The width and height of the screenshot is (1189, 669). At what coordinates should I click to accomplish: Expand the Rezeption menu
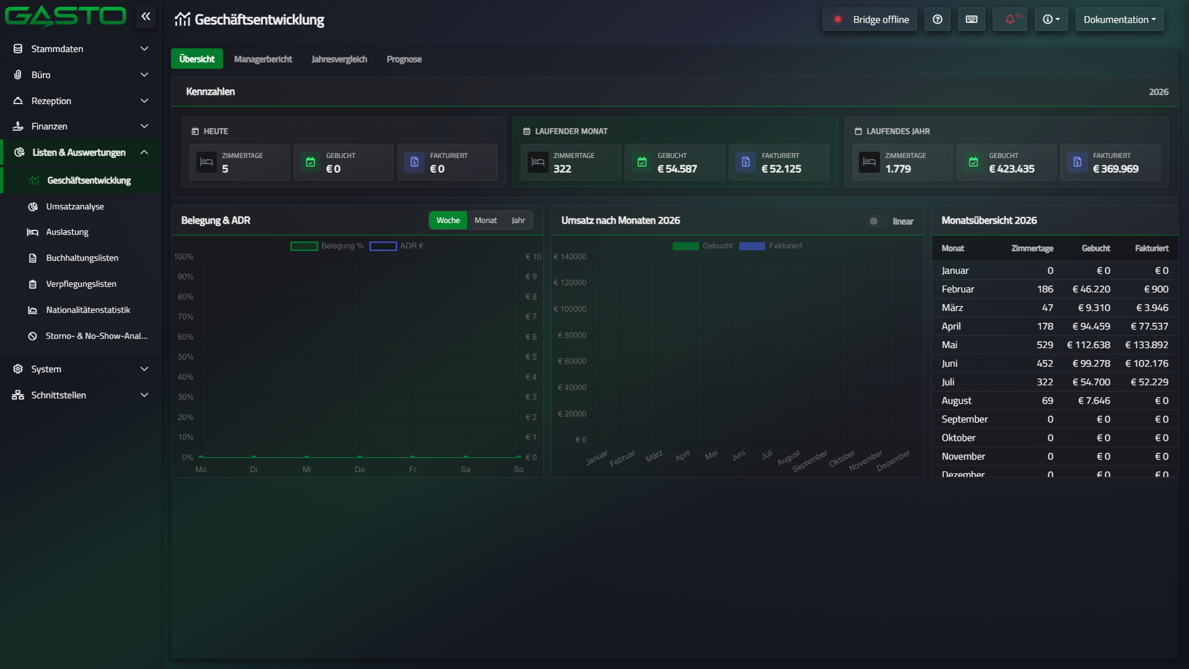click(81, 101)
